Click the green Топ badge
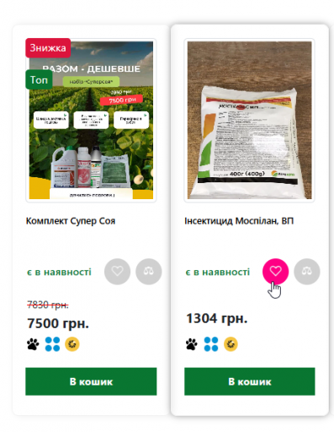334x432 pixels. pyautogui.click(x=39, y=80)
